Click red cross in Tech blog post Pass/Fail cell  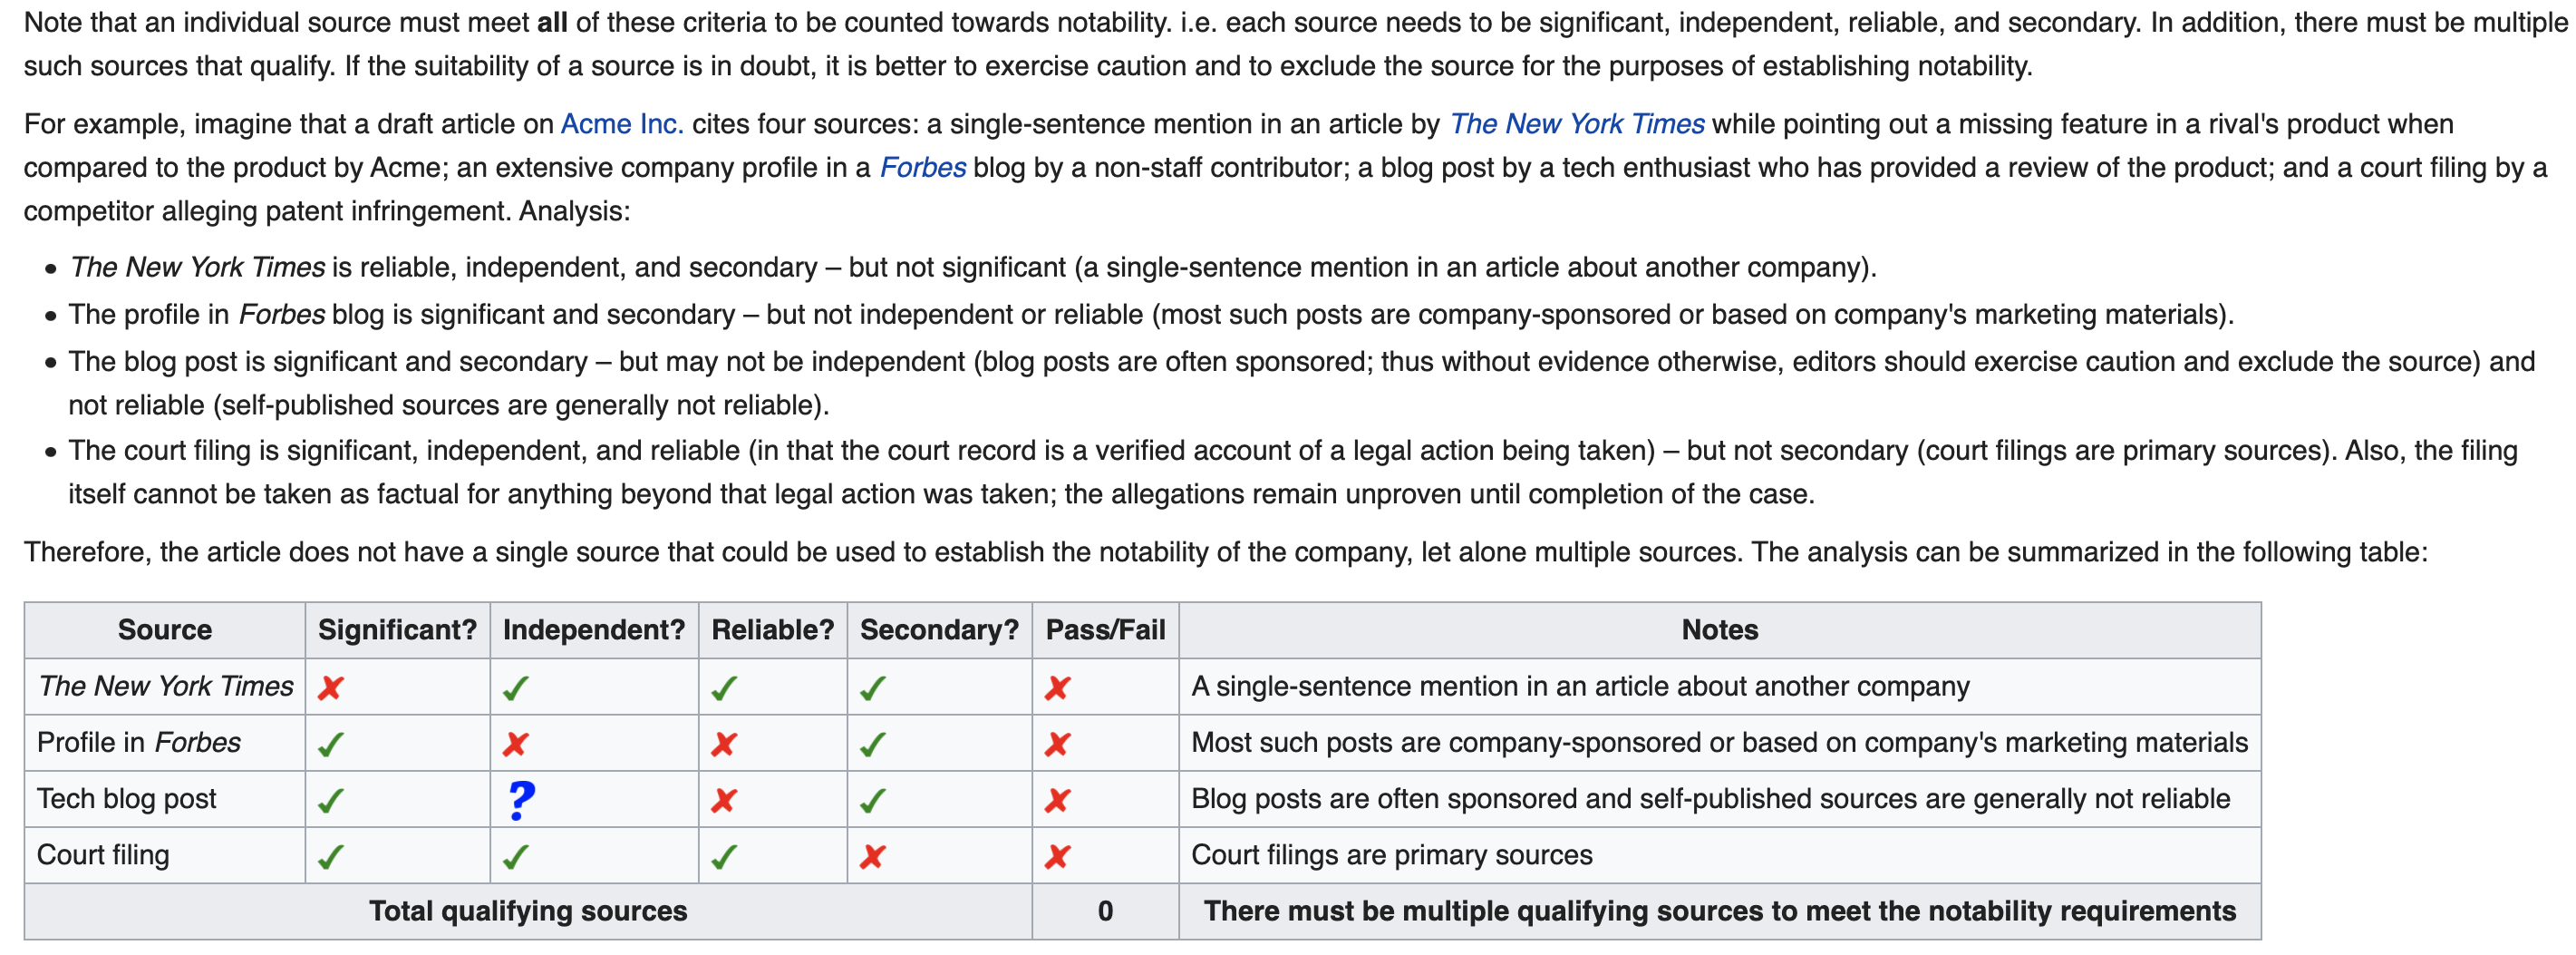pos(1057,800)
